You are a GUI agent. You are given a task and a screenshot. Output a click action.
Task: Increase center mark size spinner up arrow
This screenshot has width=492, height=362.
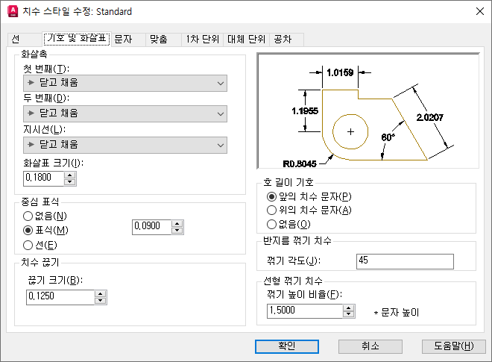tap(177, 224)
